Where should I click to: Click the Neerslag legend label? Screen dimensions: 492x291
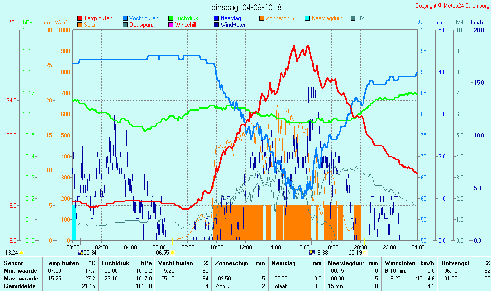231,19
